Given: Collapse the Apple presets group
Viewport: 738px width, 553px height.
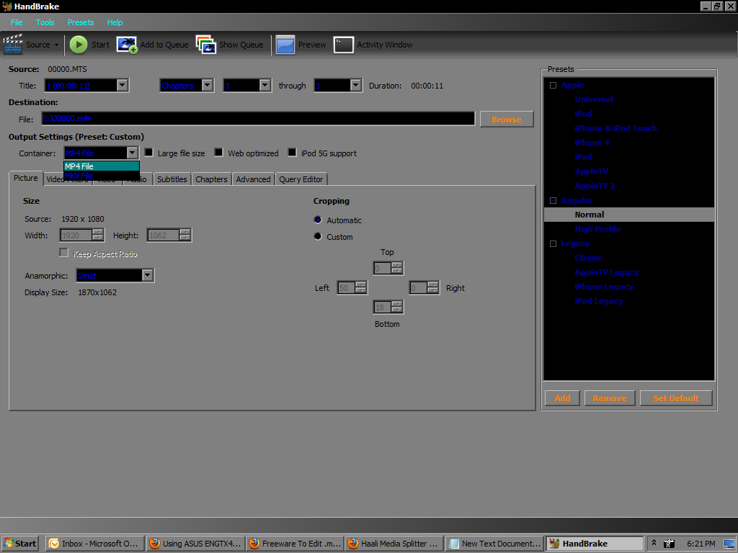Looking at the screenshot, I should (553, 85).
